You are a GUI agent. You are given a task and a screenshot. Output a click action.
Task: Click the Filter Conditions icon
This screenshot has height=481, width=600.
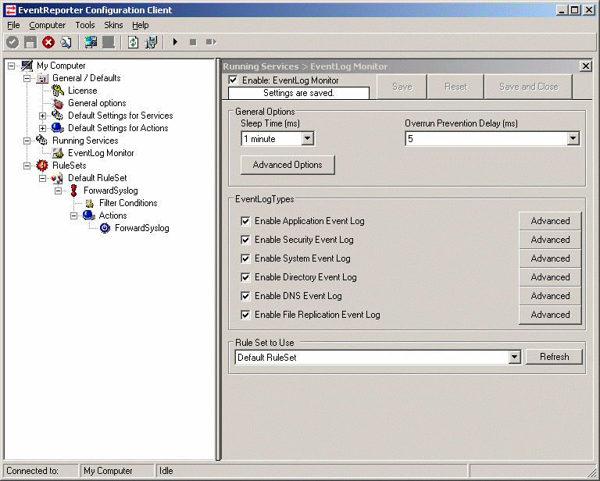[90, 204]
